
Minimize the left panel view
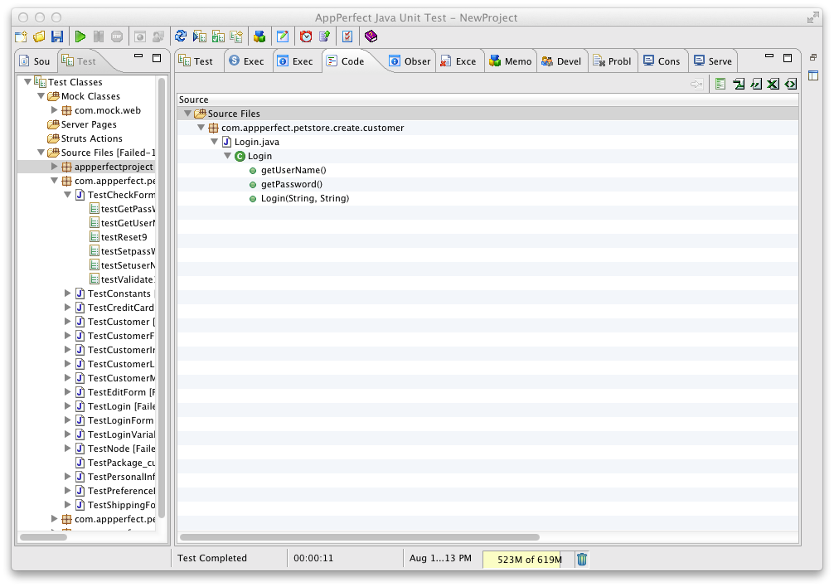click(138, 56)
